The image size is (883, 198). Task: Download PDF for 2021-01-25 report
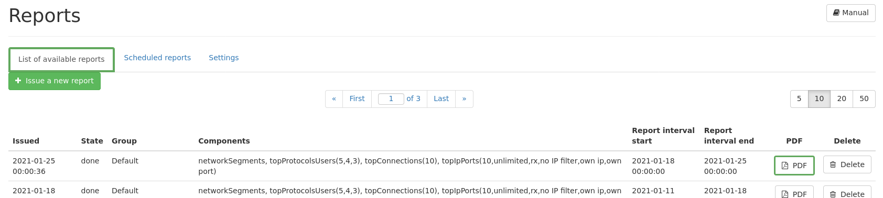794,166
